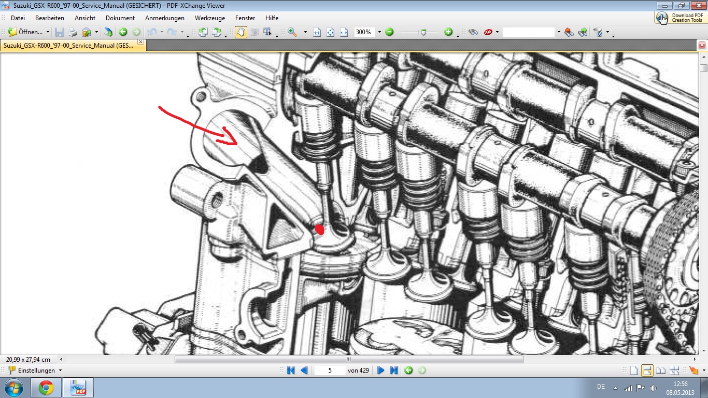Click the printer icon in toolbar

73,32
